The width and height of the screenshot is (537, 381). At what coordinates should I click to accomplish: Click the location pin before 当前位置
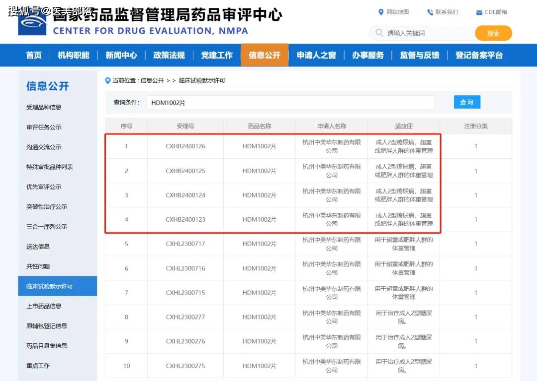click(107, 80)
